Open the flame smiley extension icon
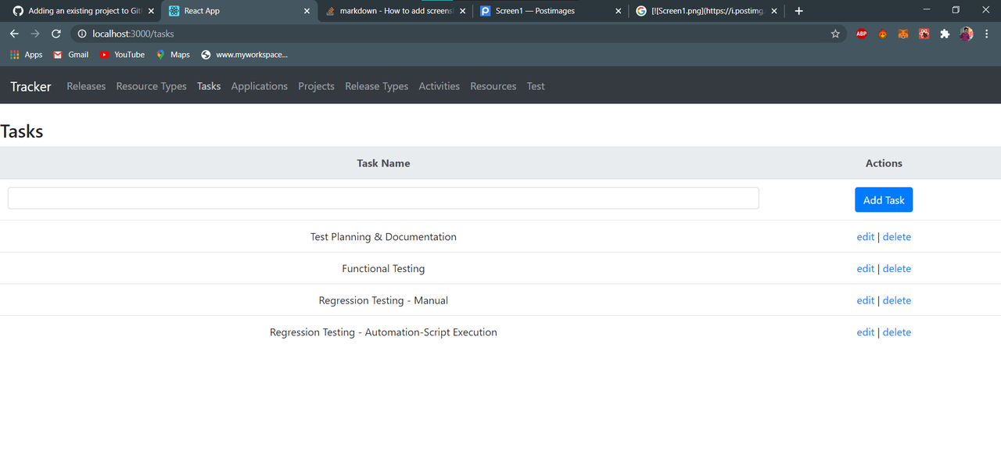 (x=882, y=34)
